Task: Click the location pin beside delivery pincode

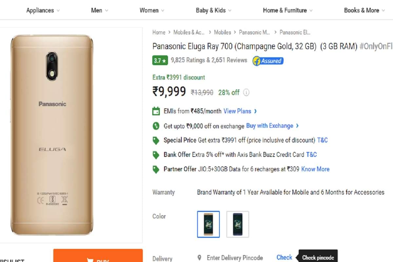Action: [200, 258]
